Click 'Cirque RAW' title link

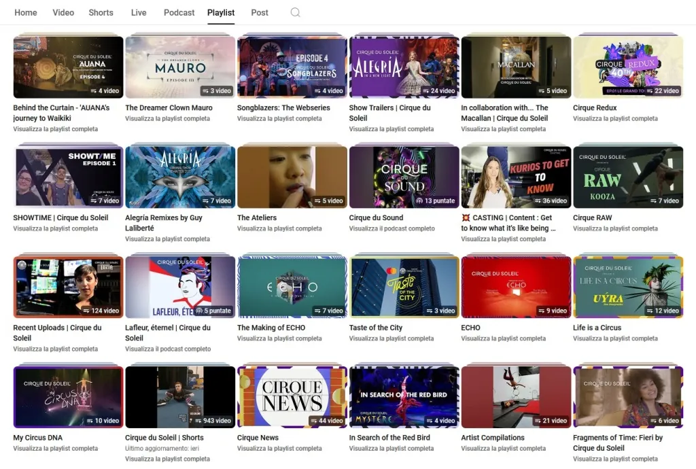click(x=592, y=218)
